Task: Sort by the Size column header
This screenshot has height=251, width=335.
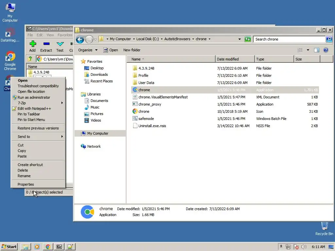Action: click(x=307, y=59)
